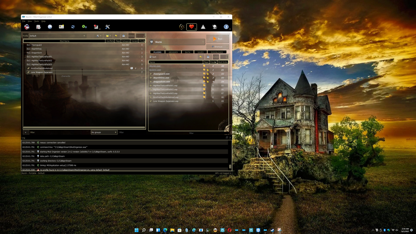Click the flag icon on Skyrim.esm row
Viewport: 416px width, 234px height.
pos(204,66)
